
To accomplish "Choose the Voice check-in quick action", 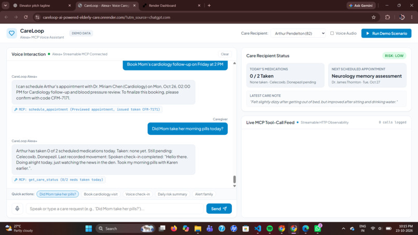I will click(x=137, y=194).
